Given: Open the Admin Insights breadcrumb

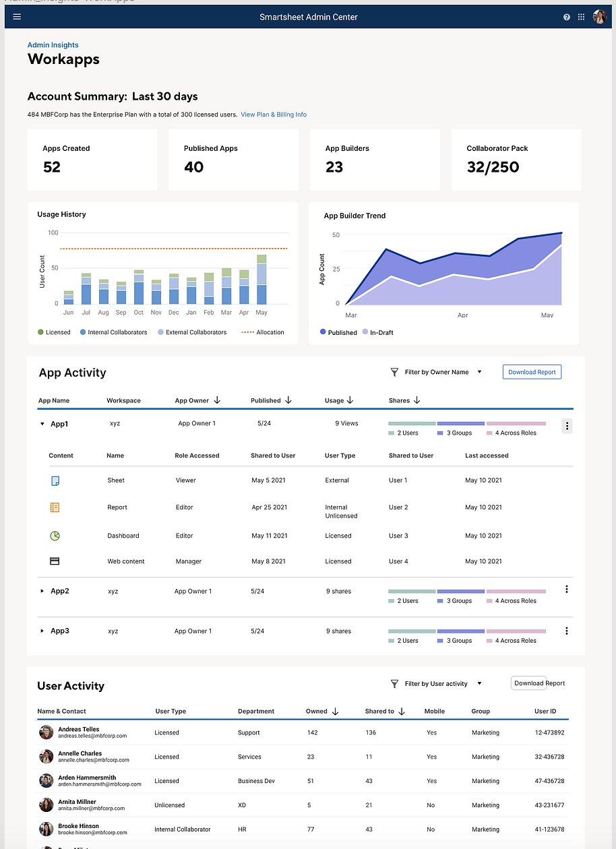Looking at the screenshot, I should point(53,44).
